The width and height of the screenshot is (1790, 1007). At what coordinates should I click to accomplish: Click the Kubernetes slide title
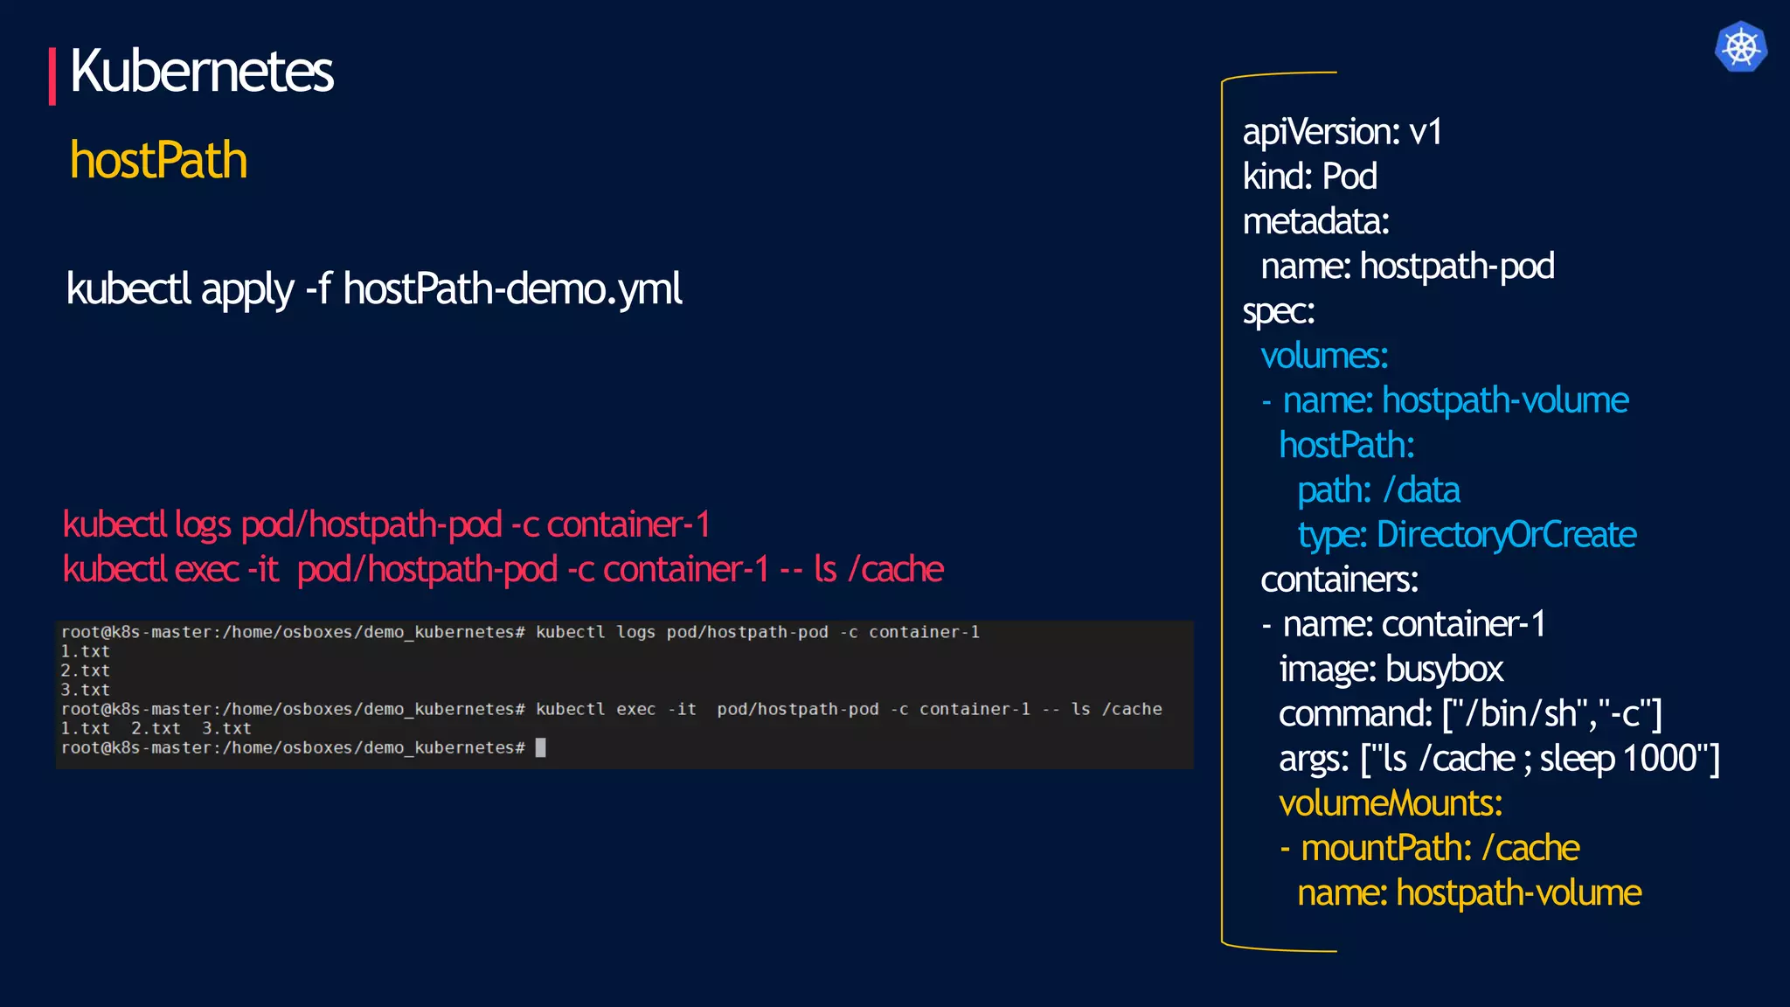tap(201, 72)
